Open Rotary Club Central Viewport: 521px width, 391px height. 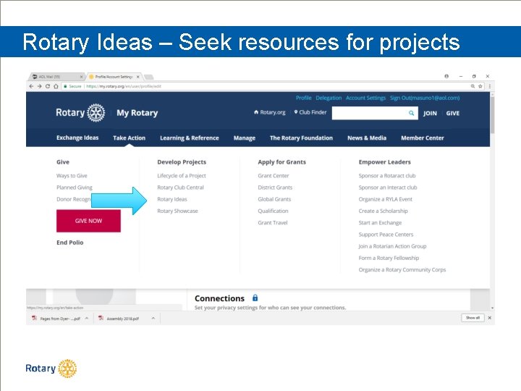[x=180, y=188]
